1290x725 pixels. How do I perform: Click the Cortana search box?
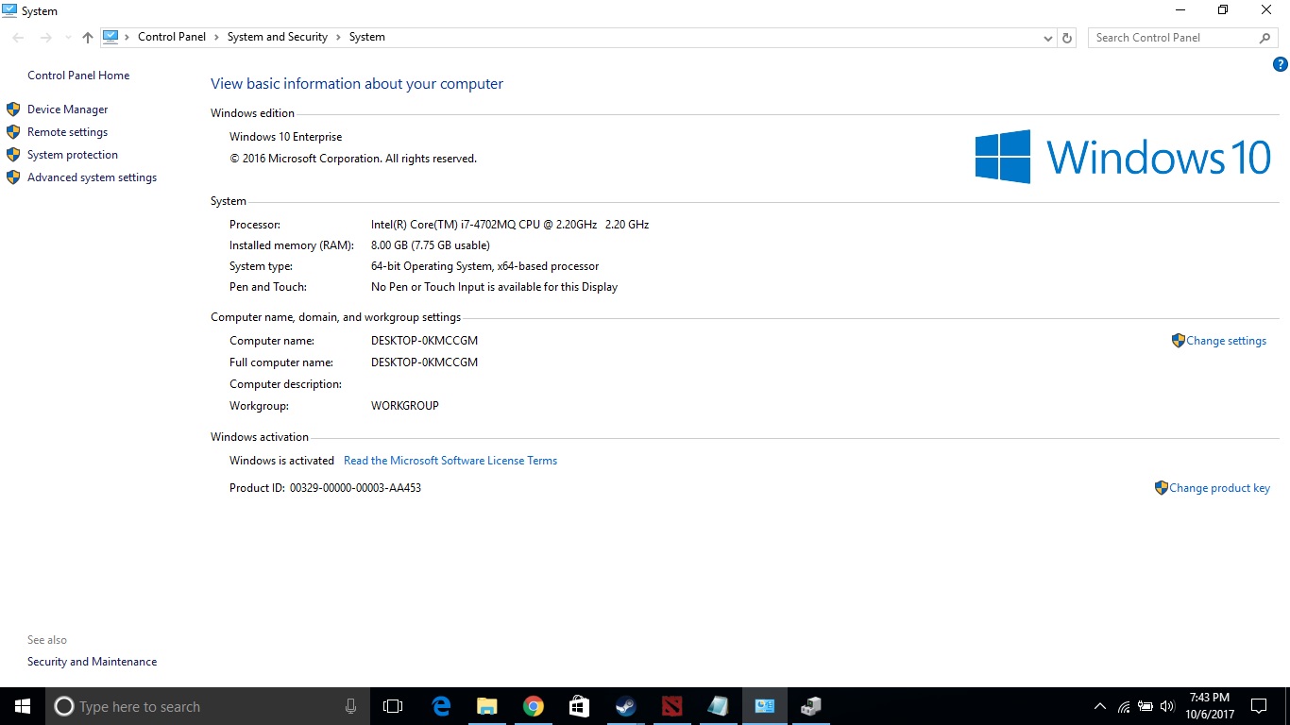(207, 706)
